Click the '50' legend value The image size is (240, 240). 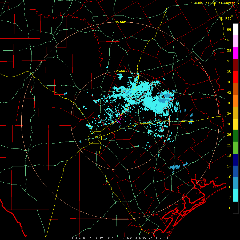(229, 71)
